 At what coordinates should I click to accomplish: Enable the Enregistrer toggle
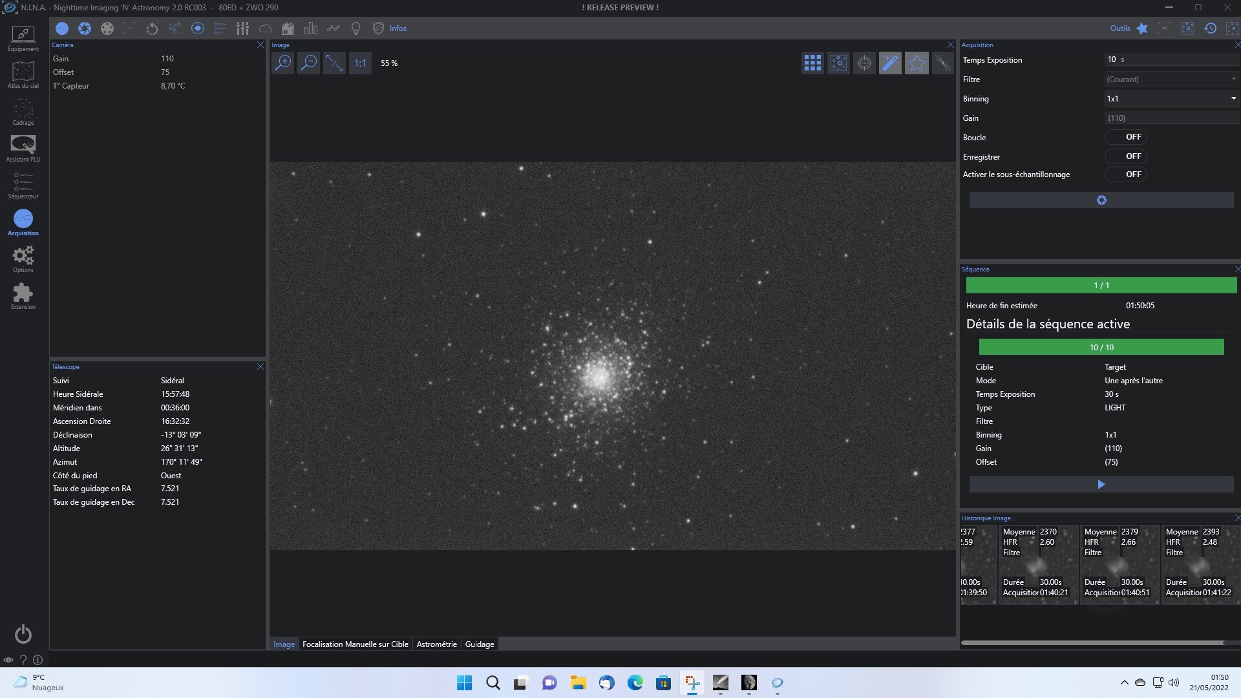[1125, 156]
